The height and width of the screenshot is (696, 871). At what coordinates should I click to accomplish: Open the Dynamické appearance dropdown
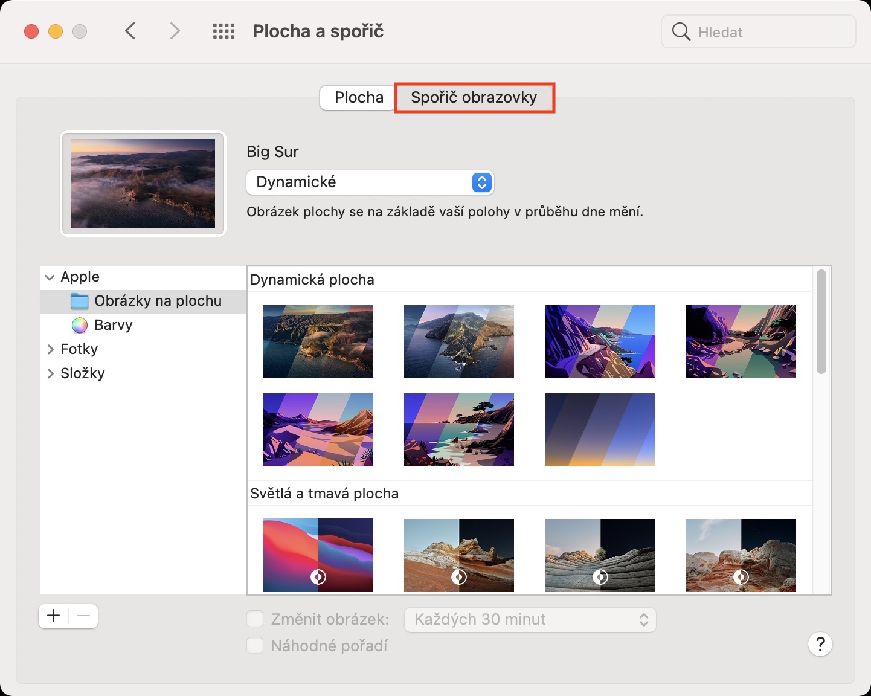point(370,182)
